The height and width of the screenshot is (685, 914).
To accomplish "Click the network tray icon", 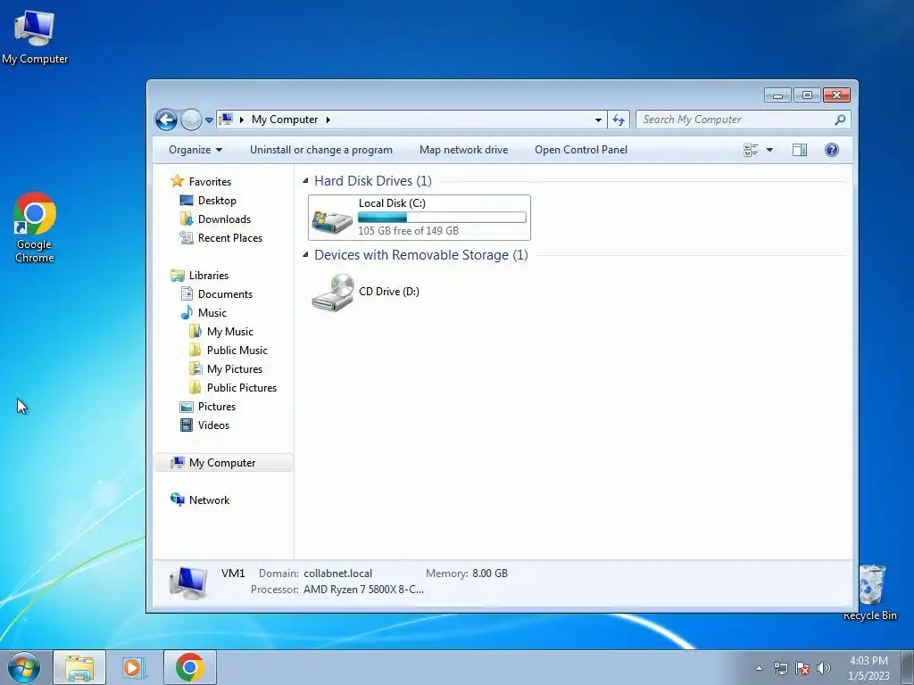I will click(x=780, y=668).
